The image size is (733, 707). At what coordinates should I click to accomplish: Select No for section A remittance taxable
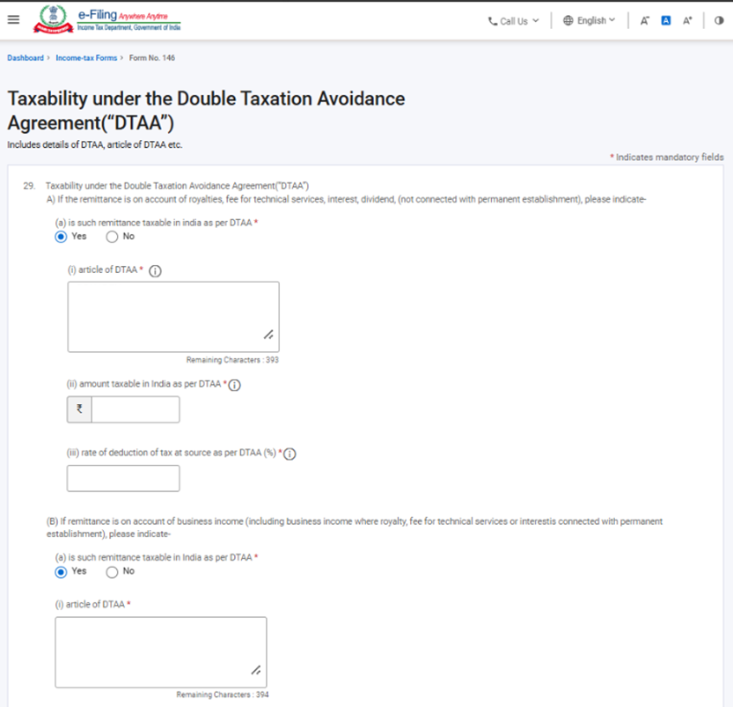[112, 237]
